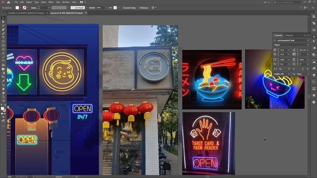Click the graphic Style swatch in control bar

(x=115, y=8)
